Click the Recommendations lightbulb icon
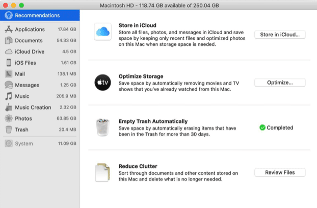317x208 pixels. (x=9, y=15)
